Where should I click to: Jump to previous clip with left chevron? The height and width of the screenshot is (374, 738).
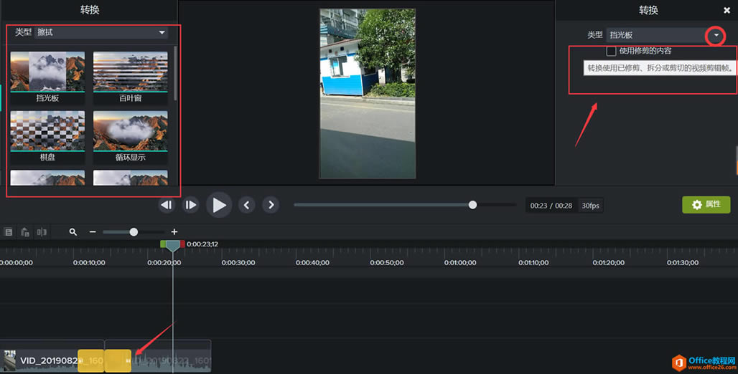247,205
